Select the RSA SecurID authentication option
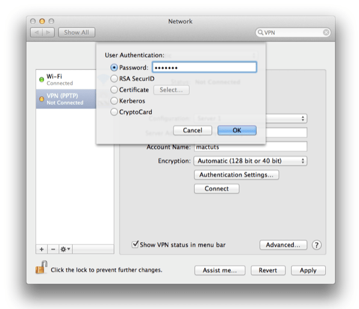Viewport: 359px width, 309px height. (x=114, y=79)
